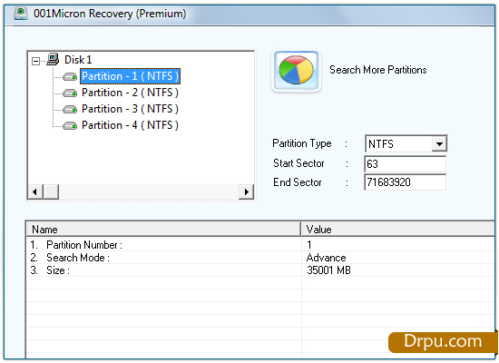Image resolution: width=499 pixels, height=363 pixels.
Task: Select Partition - 4 ( NTFS ) in tree
Action: tap(130, 125)
